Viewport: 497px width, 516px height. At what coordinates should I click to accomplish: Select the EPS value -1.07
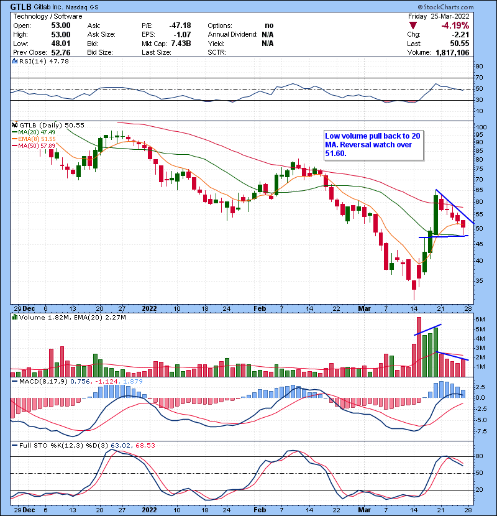(x=182, y=35)
